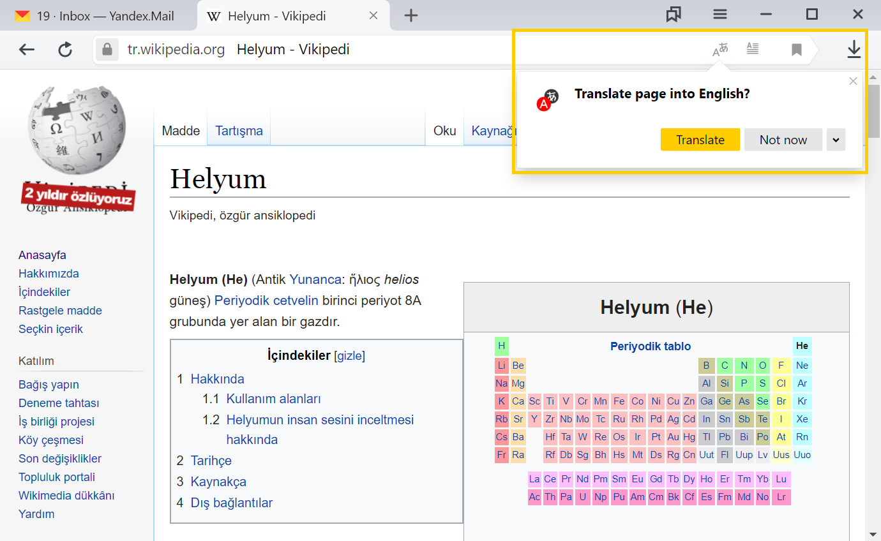881x541 pixels.
Task: Expand the translation options dropdown arrow
Action: point(836,140)
